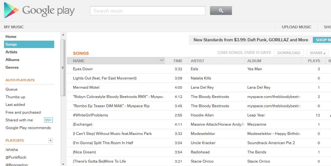Focus the Search music input field
The height and width of the screenshot is (166, 331).
click(x=148, y=11)
